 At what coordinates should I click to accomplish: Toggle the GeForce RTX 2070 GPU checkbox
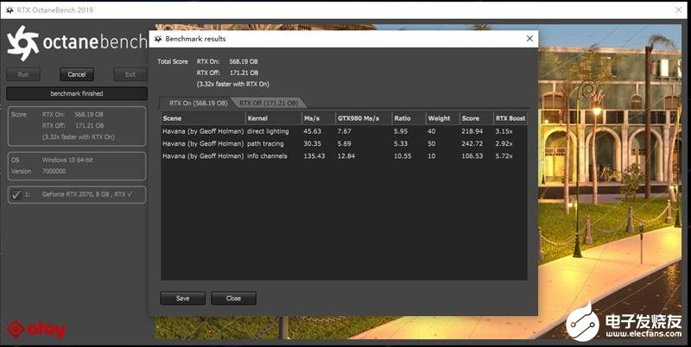click(16, 194)
